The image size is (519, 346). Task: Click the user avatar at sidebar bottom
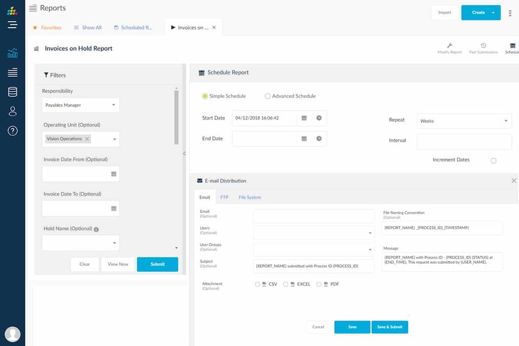point(12,335)
